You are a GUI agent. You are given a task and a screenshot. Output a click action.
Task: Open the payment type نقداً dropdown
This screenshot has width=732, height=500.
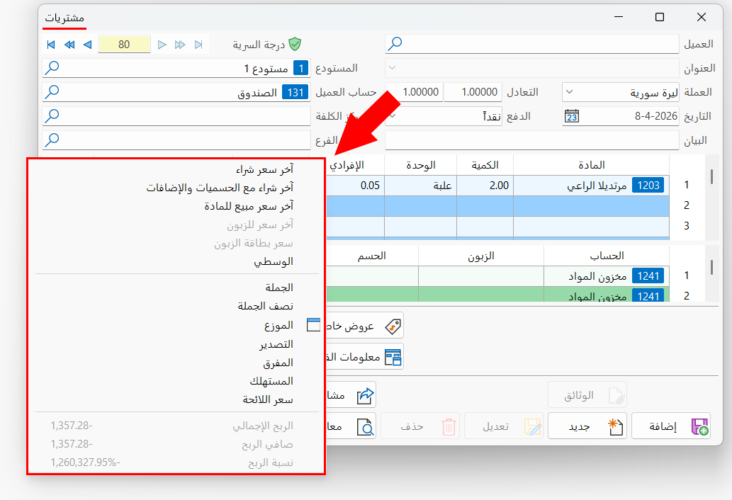pos(393,115)
